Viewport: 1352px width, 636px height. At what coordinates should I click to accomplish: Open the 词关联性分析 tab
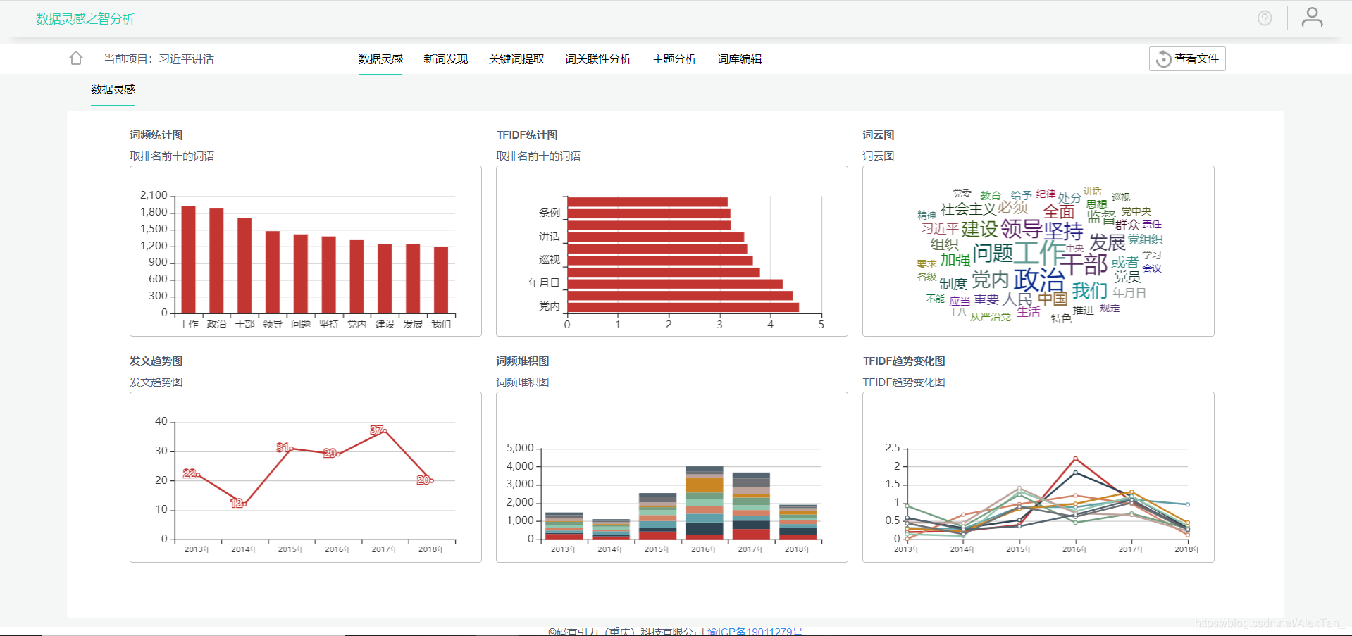pos(598,59)
